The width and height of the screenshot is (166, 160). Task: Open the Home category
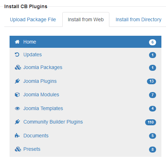coord(85,42)
